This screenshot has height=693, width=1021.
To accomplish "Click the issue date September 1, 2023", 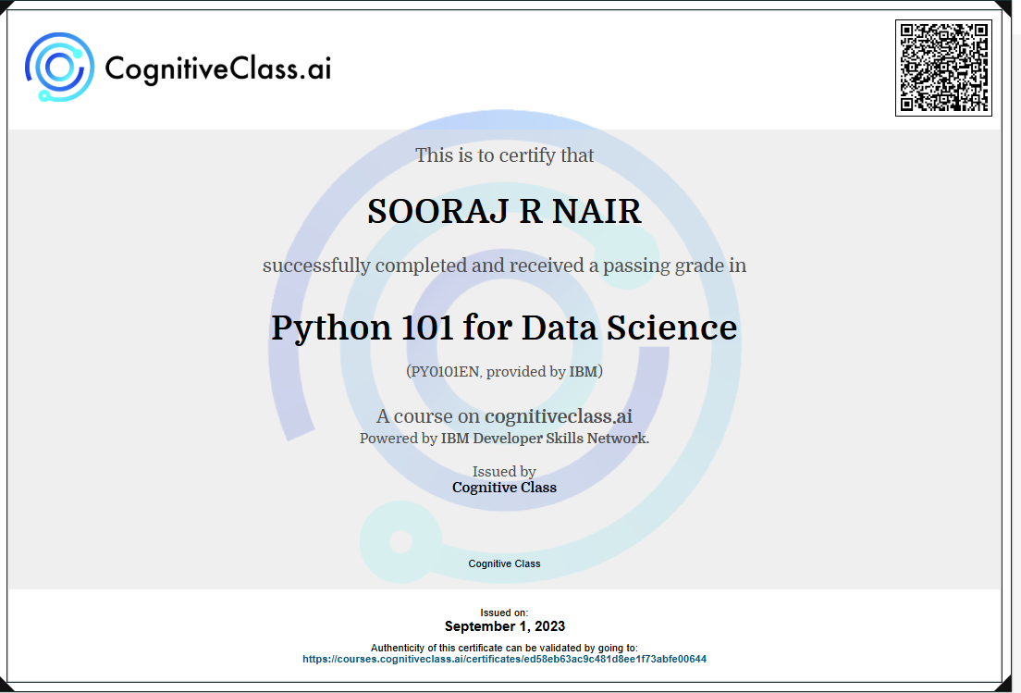I will click(505, 626).
